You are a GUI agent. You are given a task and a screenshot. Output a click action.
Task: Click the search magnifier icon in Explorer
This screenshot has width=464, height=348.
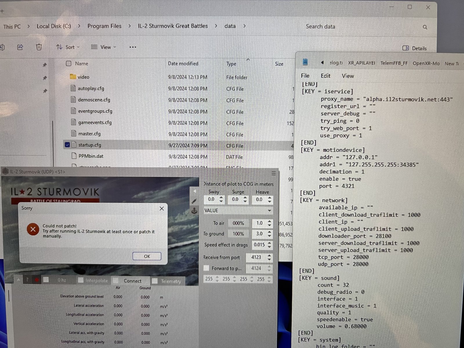click(x=425, y=27)
